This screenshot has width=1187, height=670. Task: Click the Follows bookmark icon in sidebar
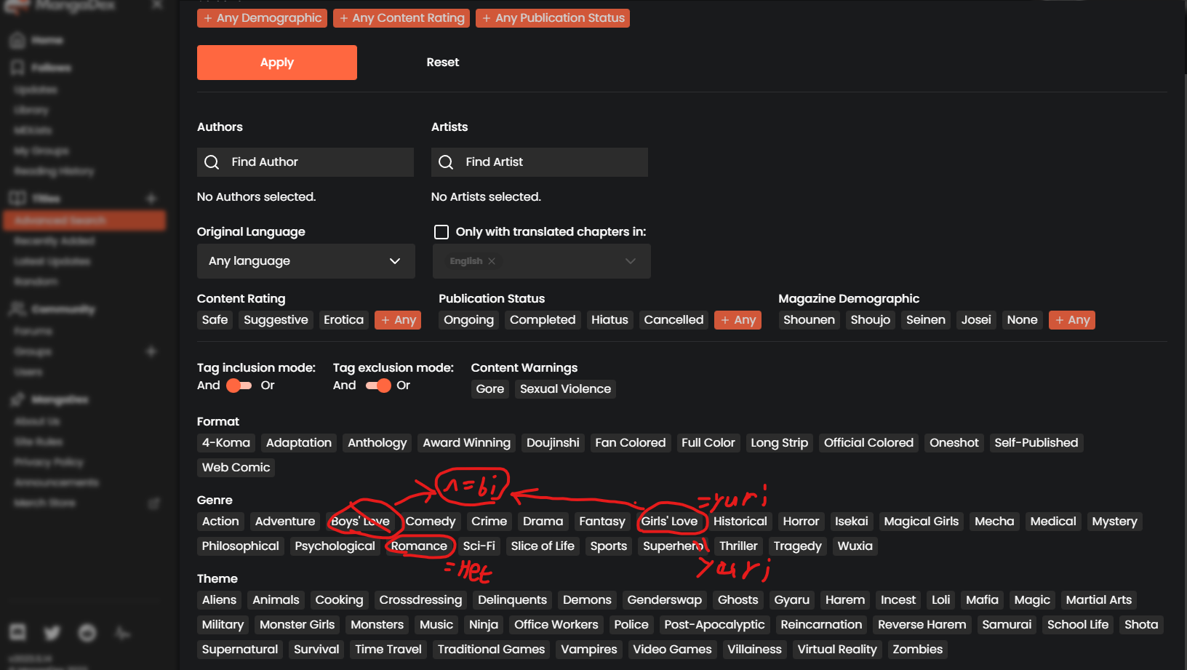[x=17, y=68]
